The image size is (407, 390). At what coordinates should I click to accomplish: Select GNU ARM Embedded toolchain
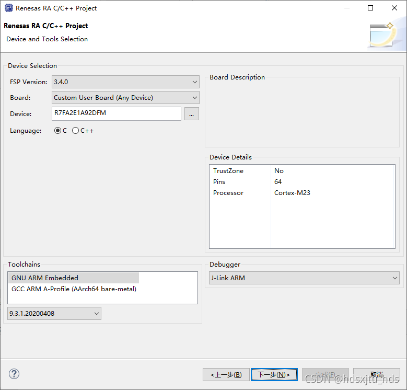(x=74, y=278)
